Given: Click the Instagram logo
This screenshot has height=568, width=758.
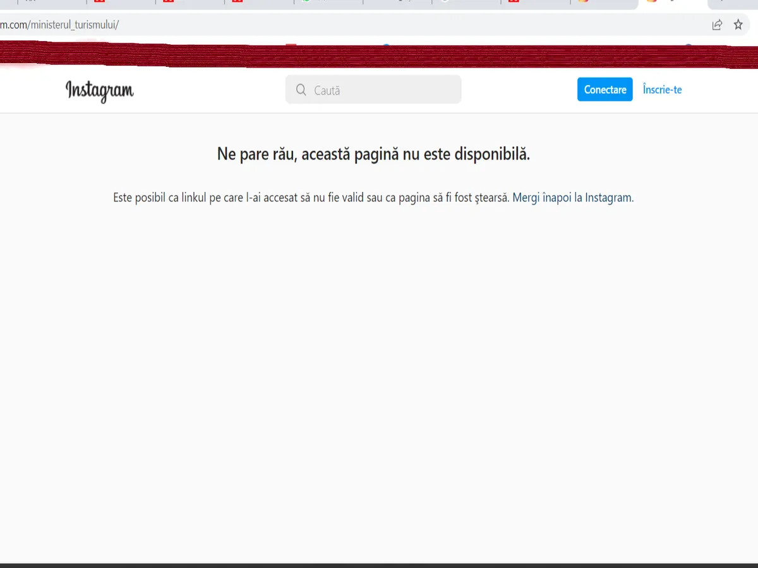Looking at the screenshot, I should coord(100,90).
